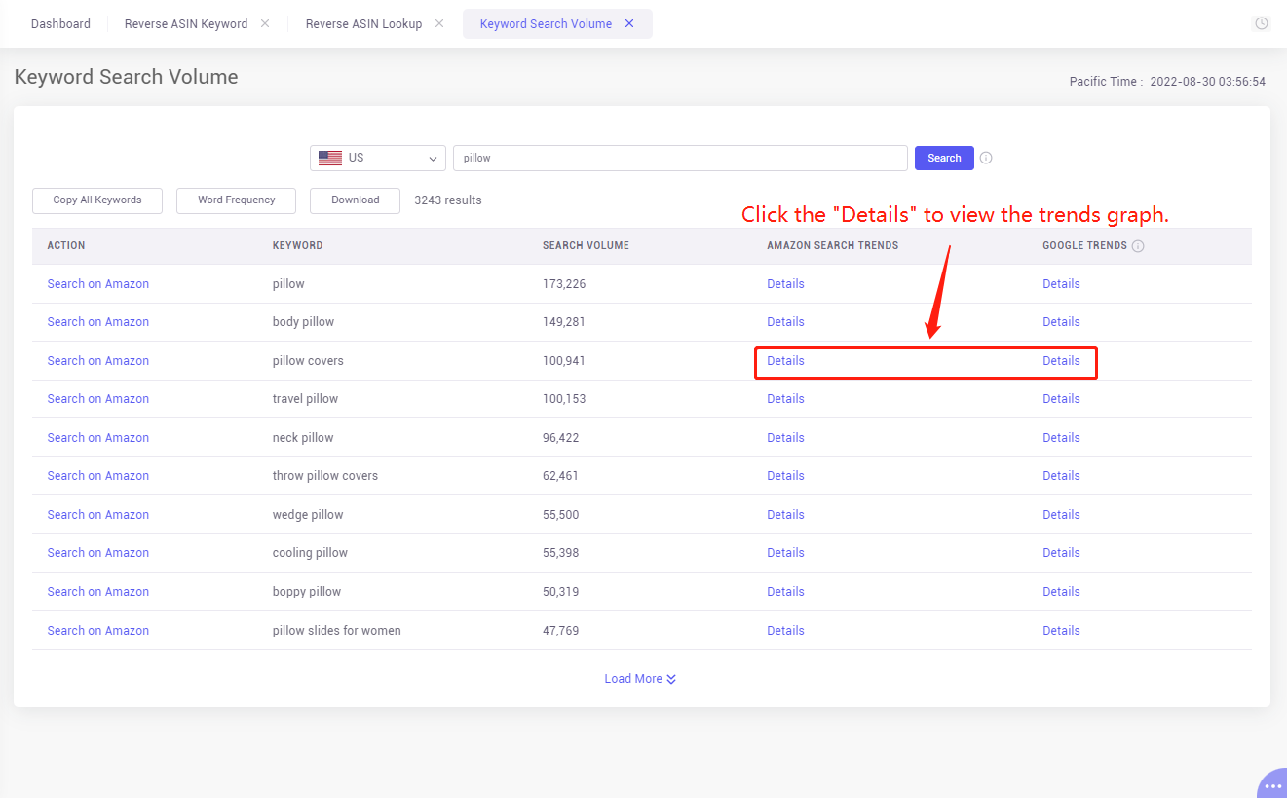Open Google Trends Details for body pillow
Image resolution: width=1287 pixels, height=798 pixels.
[1061, 322]
